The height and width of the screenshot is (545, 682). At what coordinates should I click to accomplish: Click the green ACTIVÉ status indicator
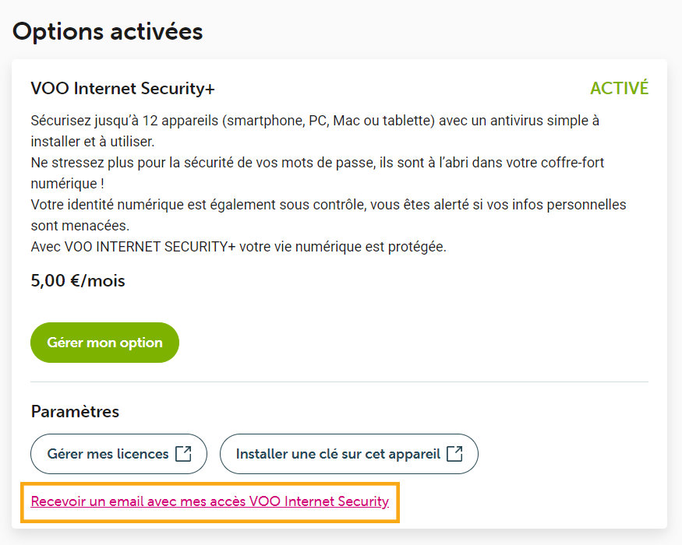[619, 88]
